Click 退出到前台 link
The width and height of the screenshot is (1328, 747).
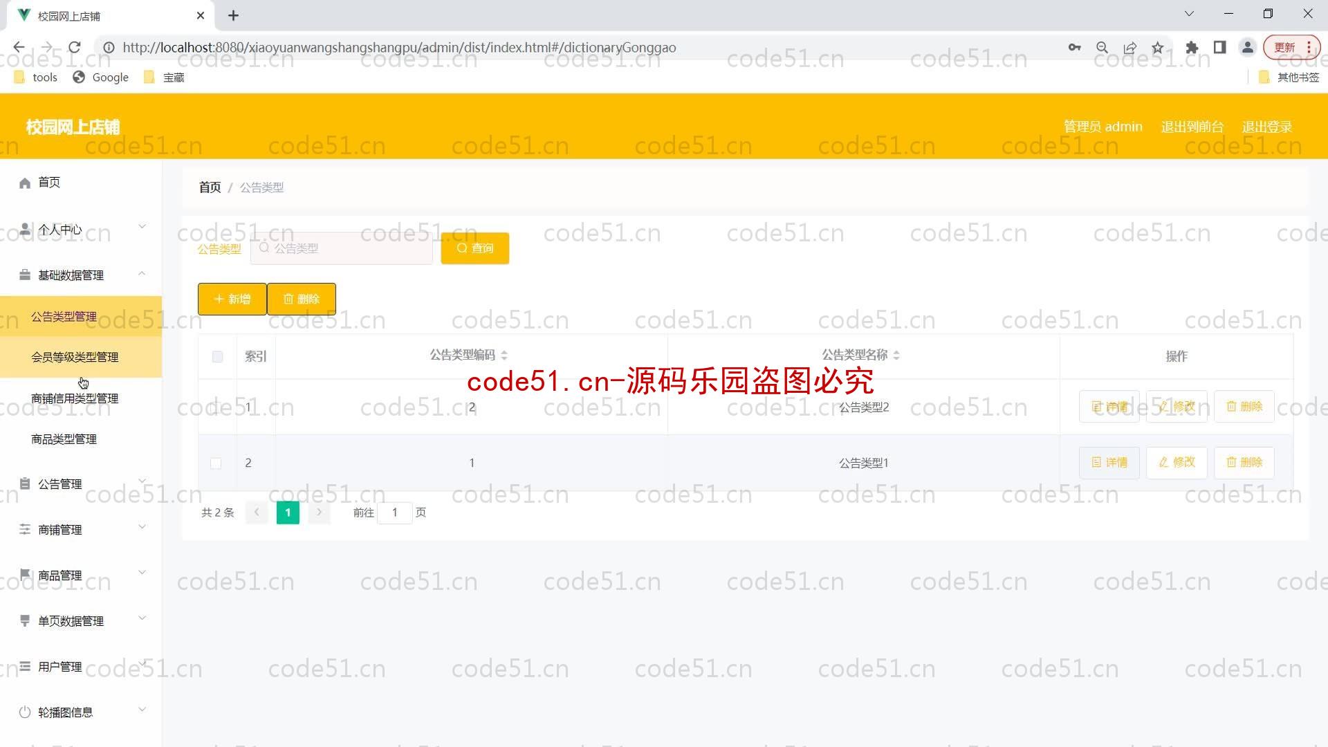(x=1192, y=127)
